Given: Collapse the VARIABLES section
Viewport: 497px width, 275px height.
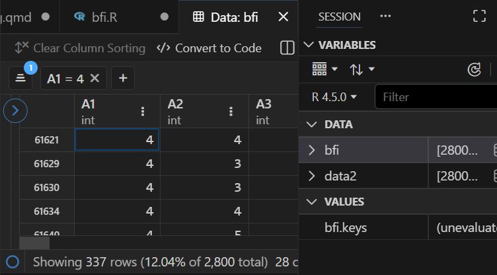Looking at the screenshot, I should point(308,45).
